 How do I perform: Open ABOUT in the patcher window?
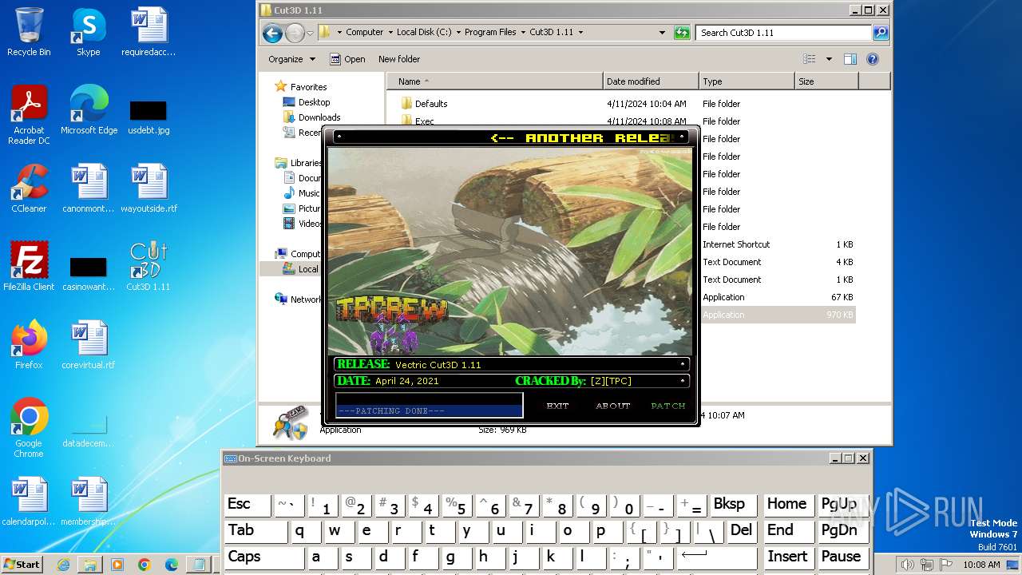[613, 406]
